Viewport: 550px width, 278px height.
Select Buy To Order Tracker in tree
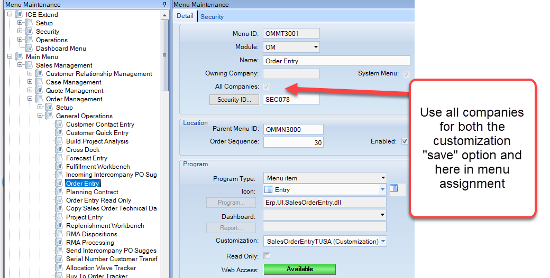(96, 275)
